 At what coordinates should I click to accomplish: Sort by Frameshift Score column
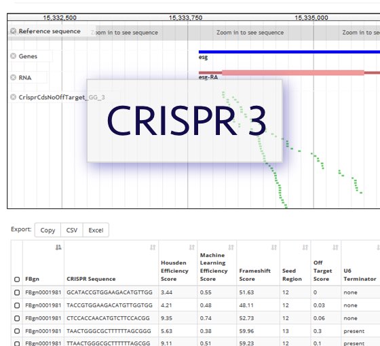click(x=274, y=248)
